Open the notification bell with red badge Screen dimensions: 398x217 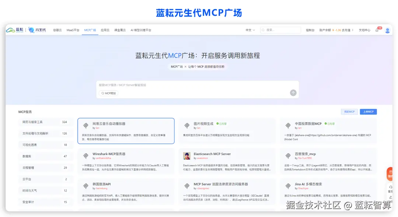tap(377, 30)
